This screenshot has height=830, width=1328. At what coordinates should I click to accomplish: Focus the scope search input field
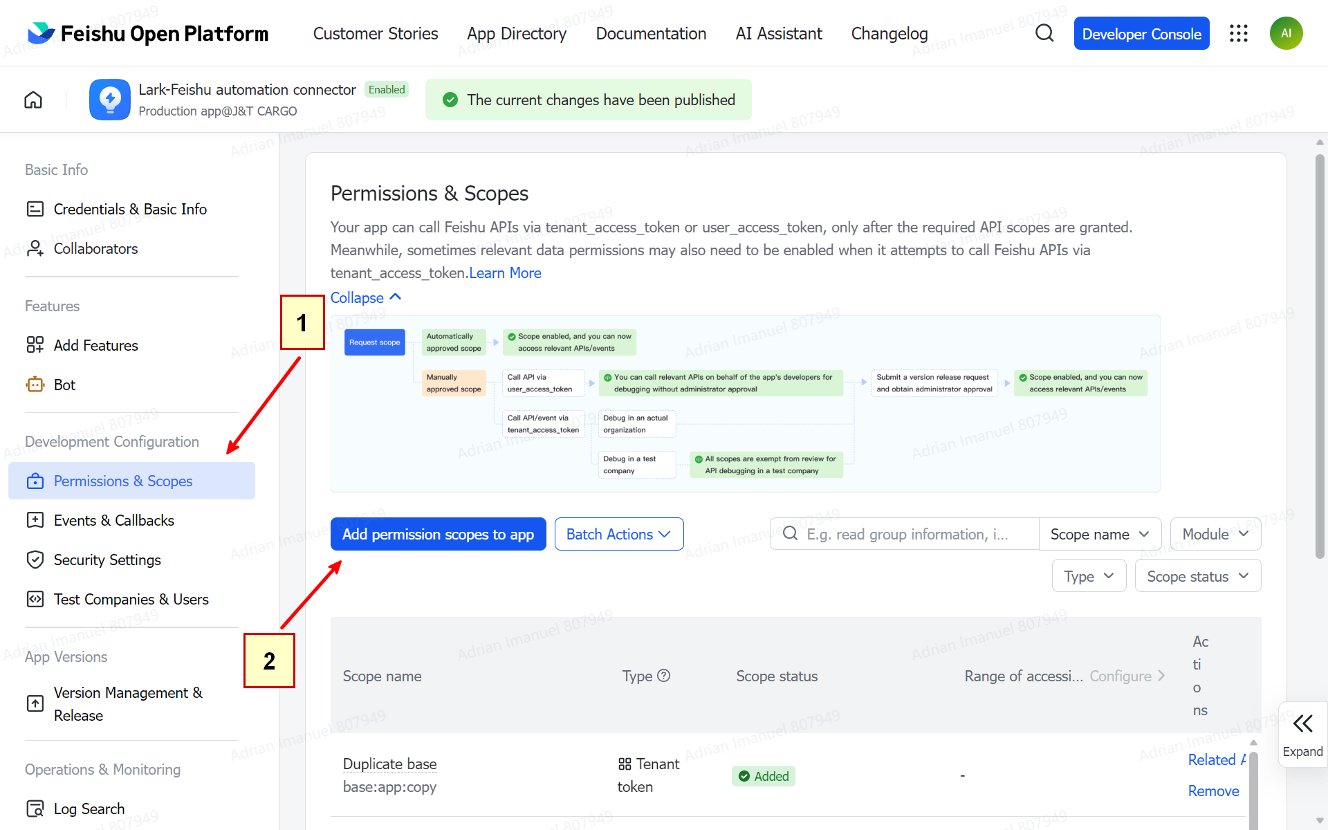(904, 534)
